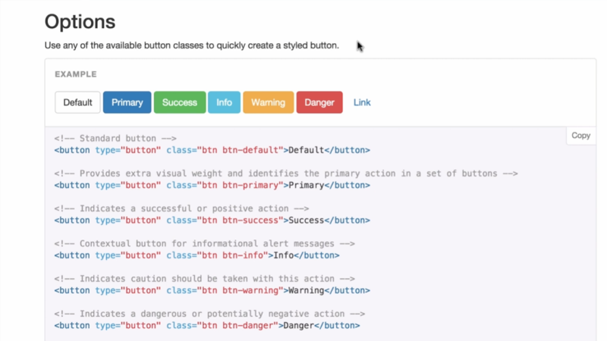The width and height of the screenshot is (607, 341).
Task: Click the 'Contextual button for informational' comment
Action: [204, 244]
